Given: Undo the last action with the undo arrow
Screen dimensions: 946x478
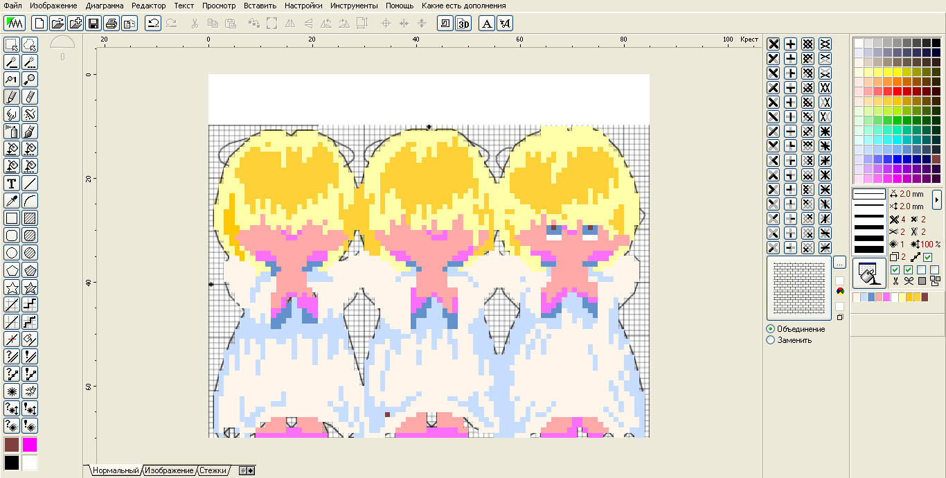Looking at the screenshot, I should (153, 23).
